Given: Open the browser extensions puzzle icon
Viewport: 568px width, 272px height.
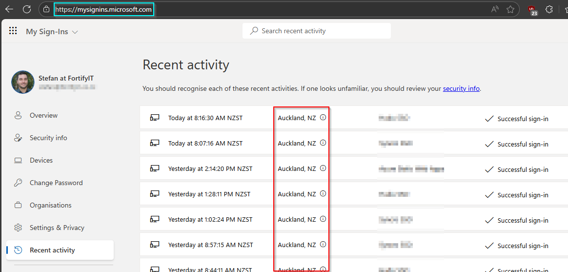Looking at the screenshot, I should [549, 9].
